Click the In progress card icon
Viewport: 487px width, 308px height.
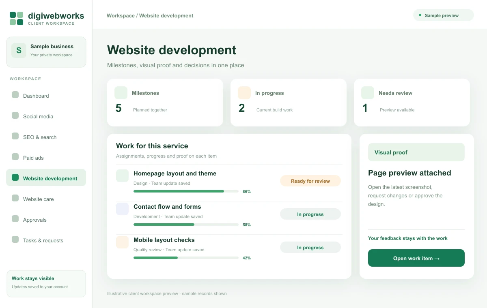point(244,93)
